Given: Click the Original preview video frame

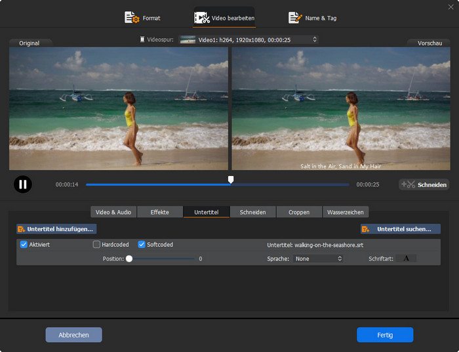Looking at the screenshot, I should pyautogui.click(x=119, y=109).
